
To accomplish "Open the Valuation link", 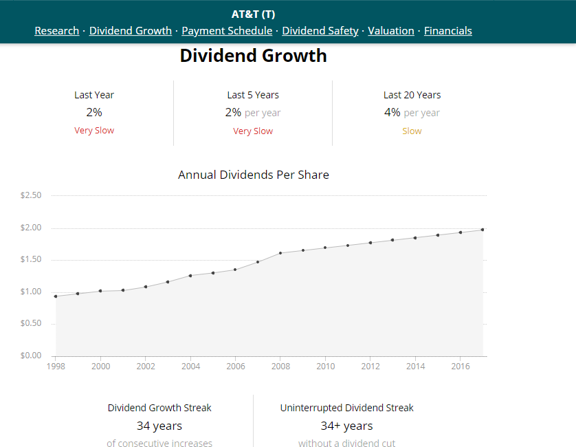I will 391,31.
